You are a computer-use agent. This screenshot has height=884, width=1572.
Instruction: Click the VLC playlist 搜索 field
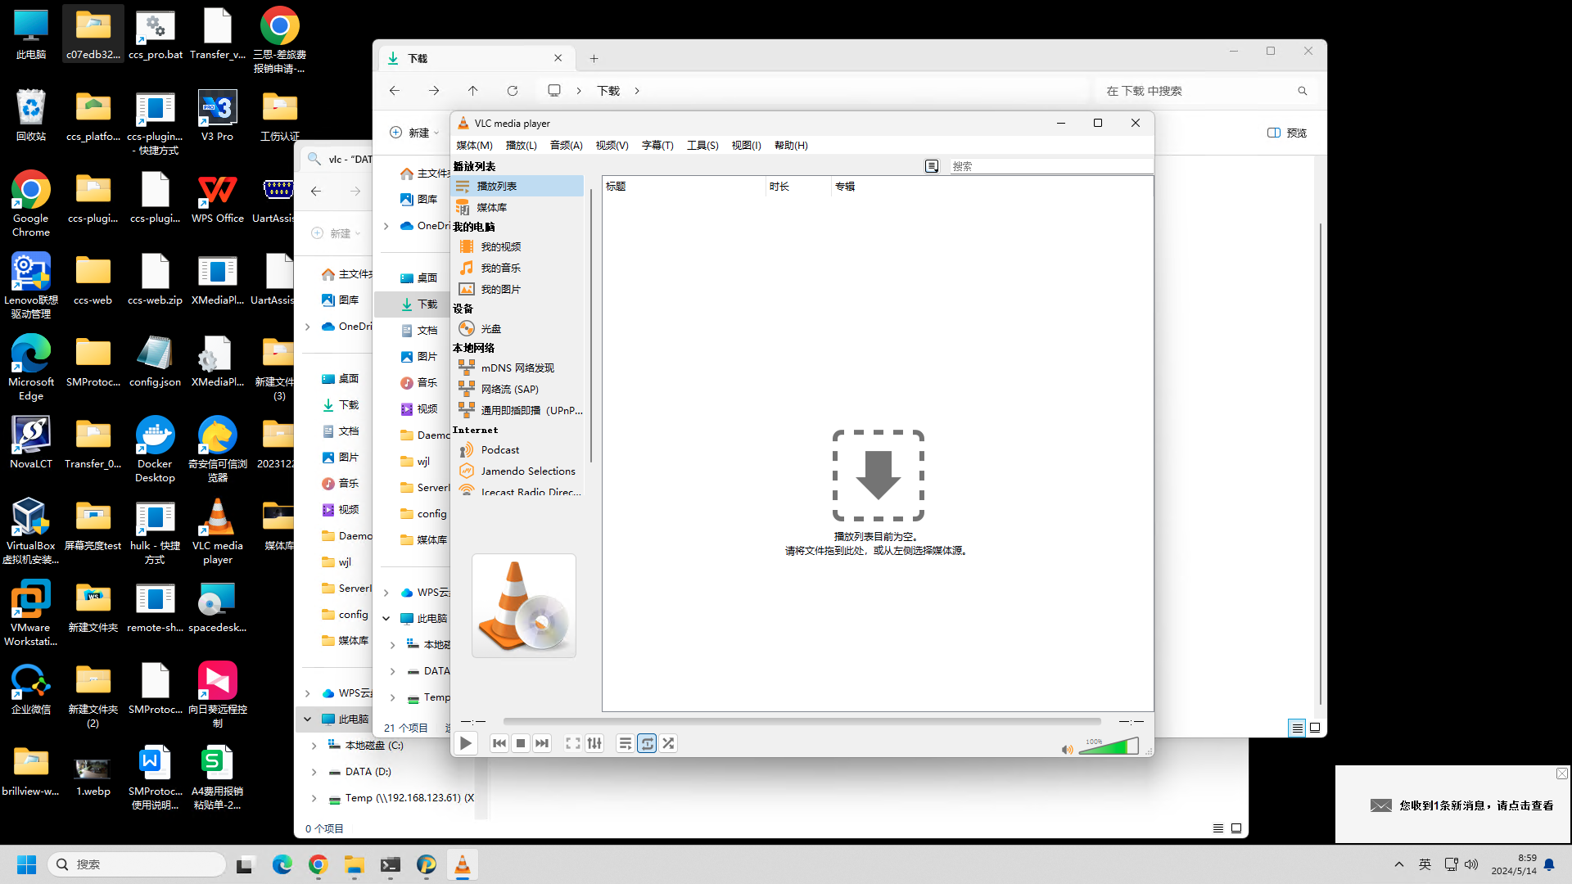[1050, 166]
